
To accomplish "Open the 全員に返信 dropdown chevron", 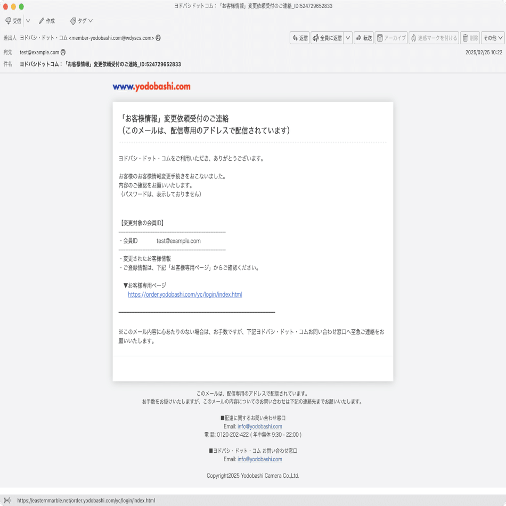I will pos(347,38).
